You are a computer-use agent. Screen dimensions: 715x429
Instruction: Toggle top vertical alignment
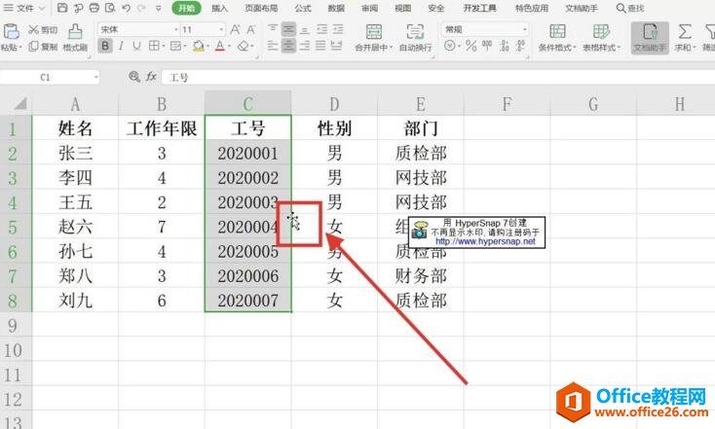[x=272, y=29]
